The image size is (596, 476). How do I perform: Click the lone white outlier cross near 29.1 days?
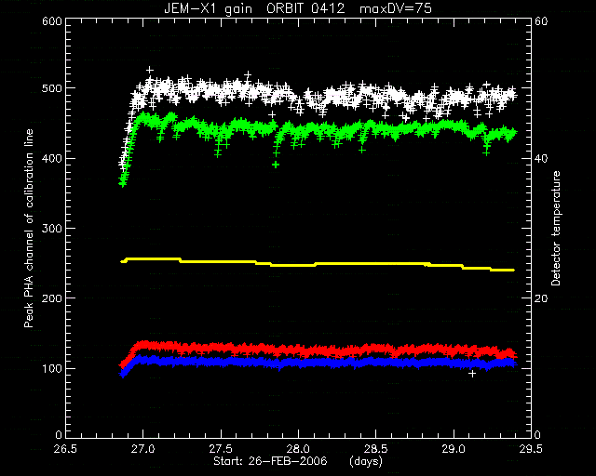(x=472, y=374)
